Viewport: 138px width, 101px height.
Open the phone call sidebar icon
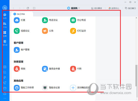tap(5, 83)
